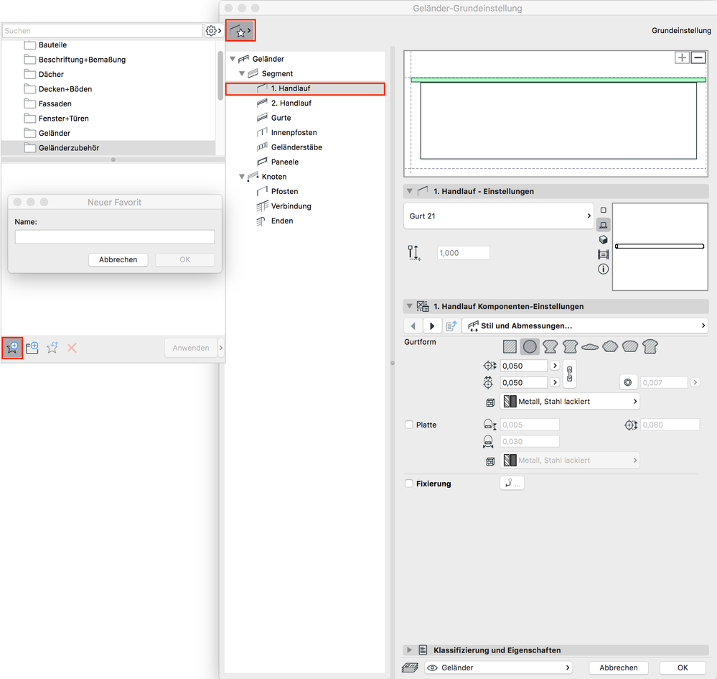Select Gurte in the tree
The height and width of the screenshot is (679, 717).
[x=281, y=118]
